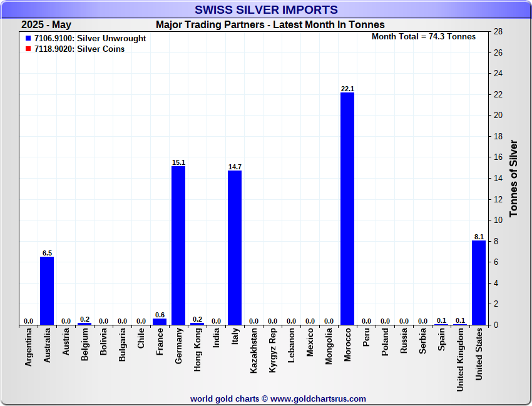Image resolution: width=532 pixels, height=406 pixels.
Task: Click the Italy bar at 14.7 tonnes
Action: (x=235, y=247)
